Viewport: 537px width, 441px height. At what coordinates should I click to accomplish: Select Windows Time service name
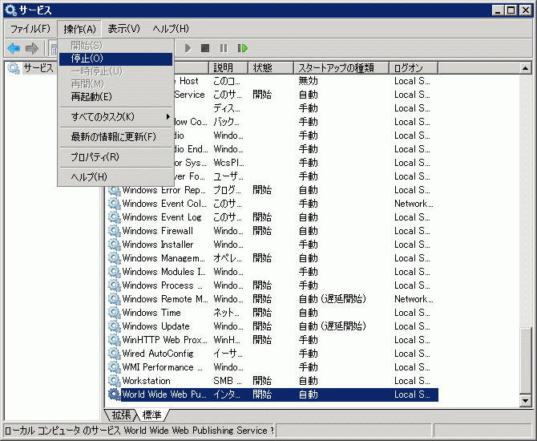click(151, 313)
